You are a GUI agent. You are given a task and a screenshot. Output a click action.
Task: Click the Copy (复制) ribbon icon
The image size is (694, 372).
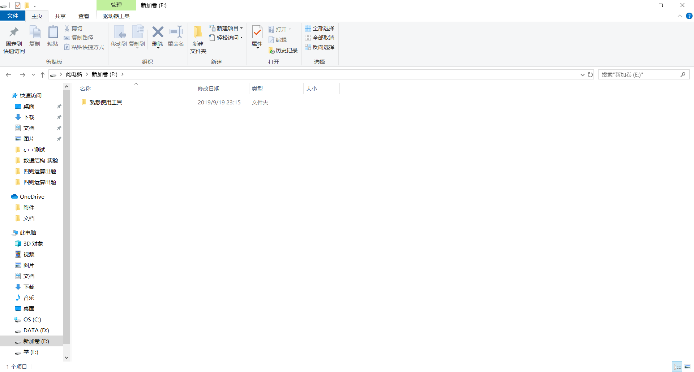click(x=35, y=32)
